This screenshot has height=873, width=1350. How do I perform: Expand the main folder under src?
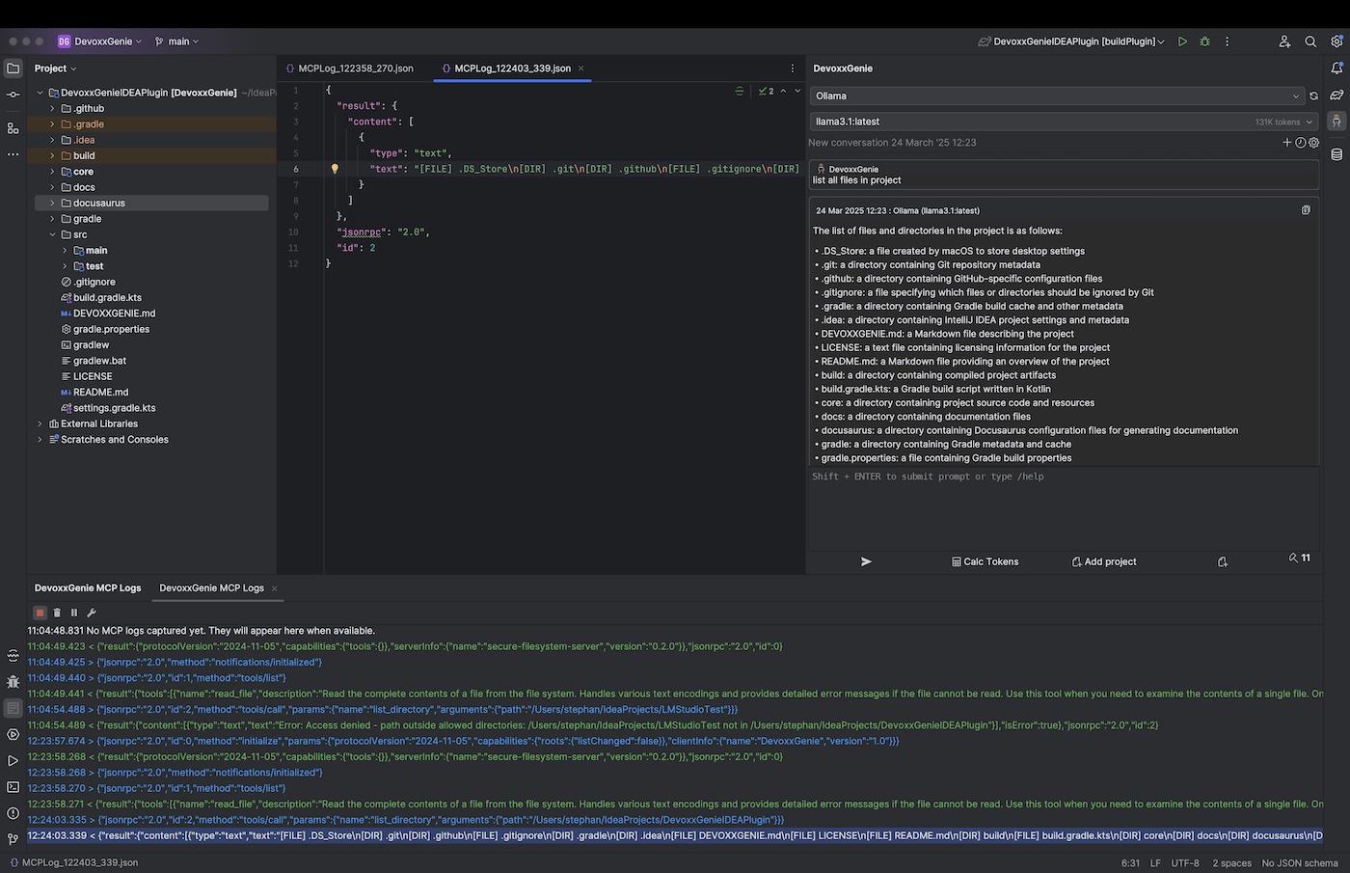(65, 251)
